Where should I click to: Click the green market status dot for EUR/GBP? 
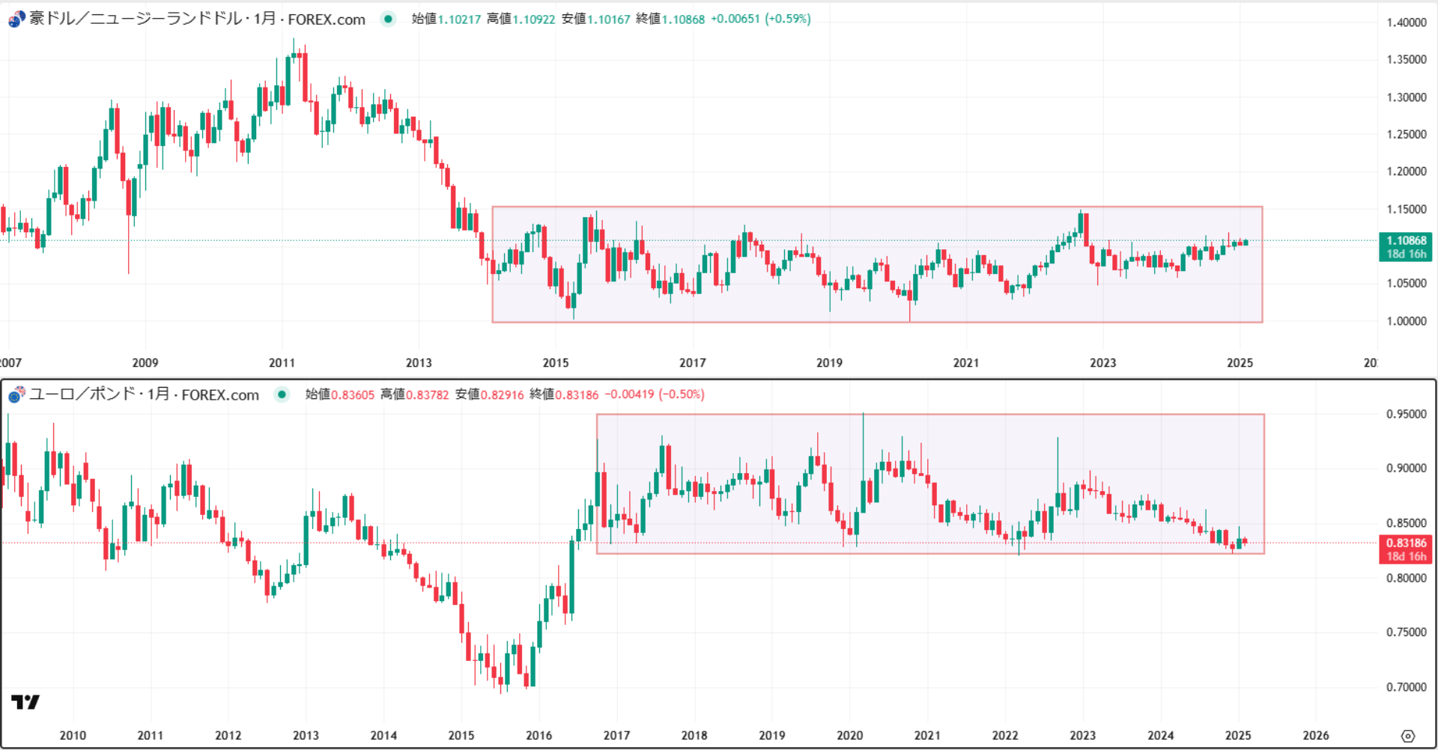pos(282,394)
